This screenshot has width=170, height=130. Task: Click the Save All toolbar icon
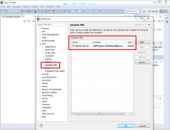point(13,11)
